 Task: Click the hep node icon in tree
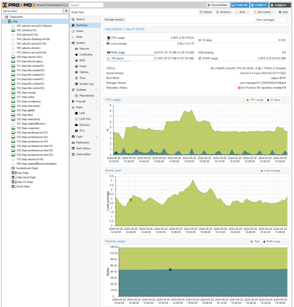pyautogui.click(x=10, y=21)
